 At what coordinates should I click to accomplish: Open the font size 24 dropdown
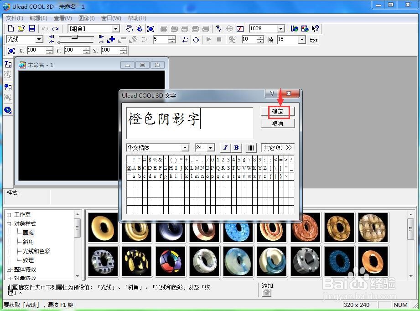[211, 148]
